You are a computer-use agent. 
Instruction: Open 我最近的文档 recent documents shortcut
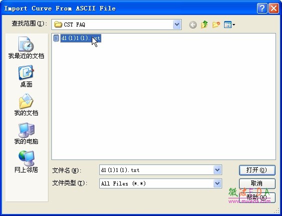click(26, 47)
